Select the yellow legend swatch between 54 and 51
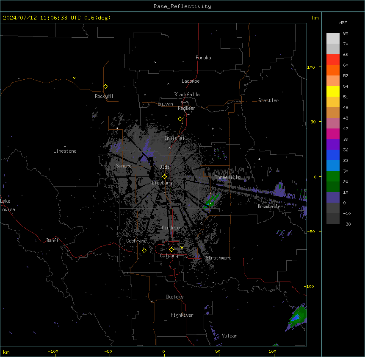This screenshot has width=365, height=357. tap(333, 91)
